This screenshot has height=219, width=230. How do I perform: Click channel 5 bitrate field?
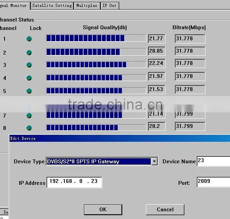click(190, 90)
